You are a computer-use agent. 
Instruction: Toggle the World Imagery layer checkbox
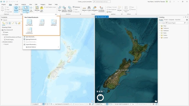pyautogui.click(x=5, y=40)
